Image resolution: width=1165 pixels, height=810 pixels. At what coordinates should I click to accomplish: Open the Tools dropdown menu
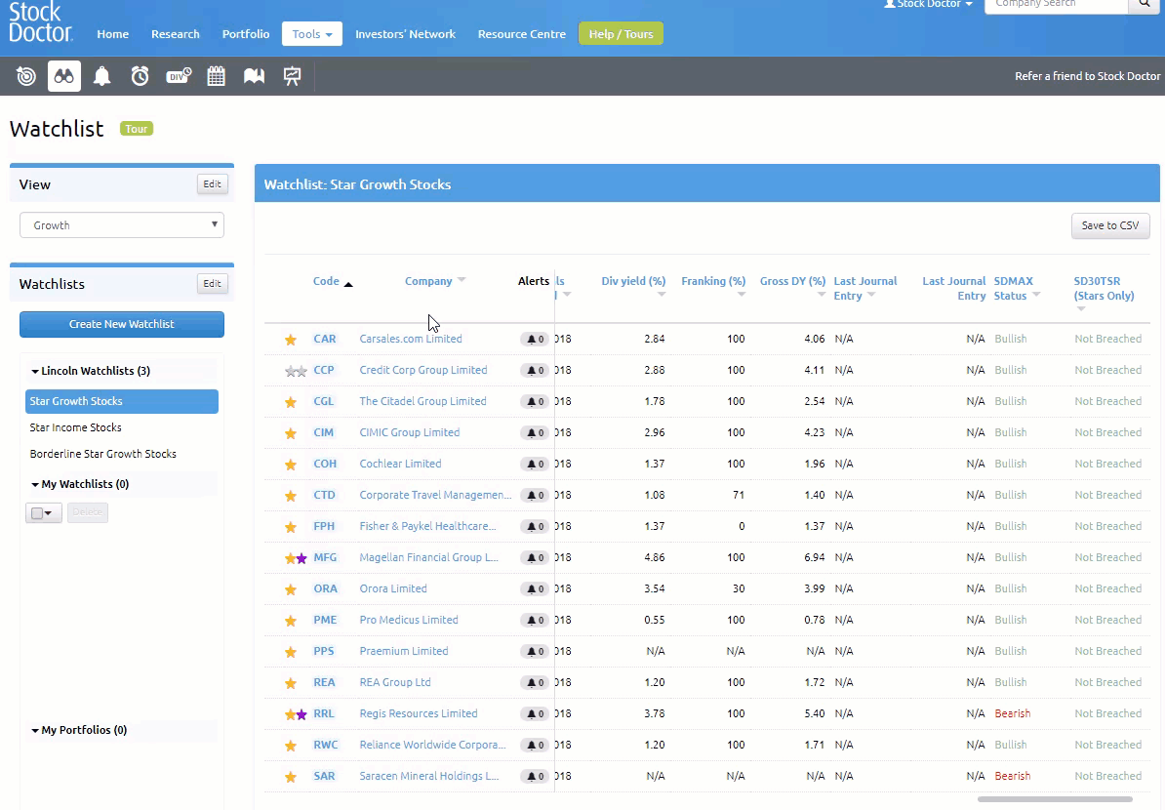click(312, 33)
